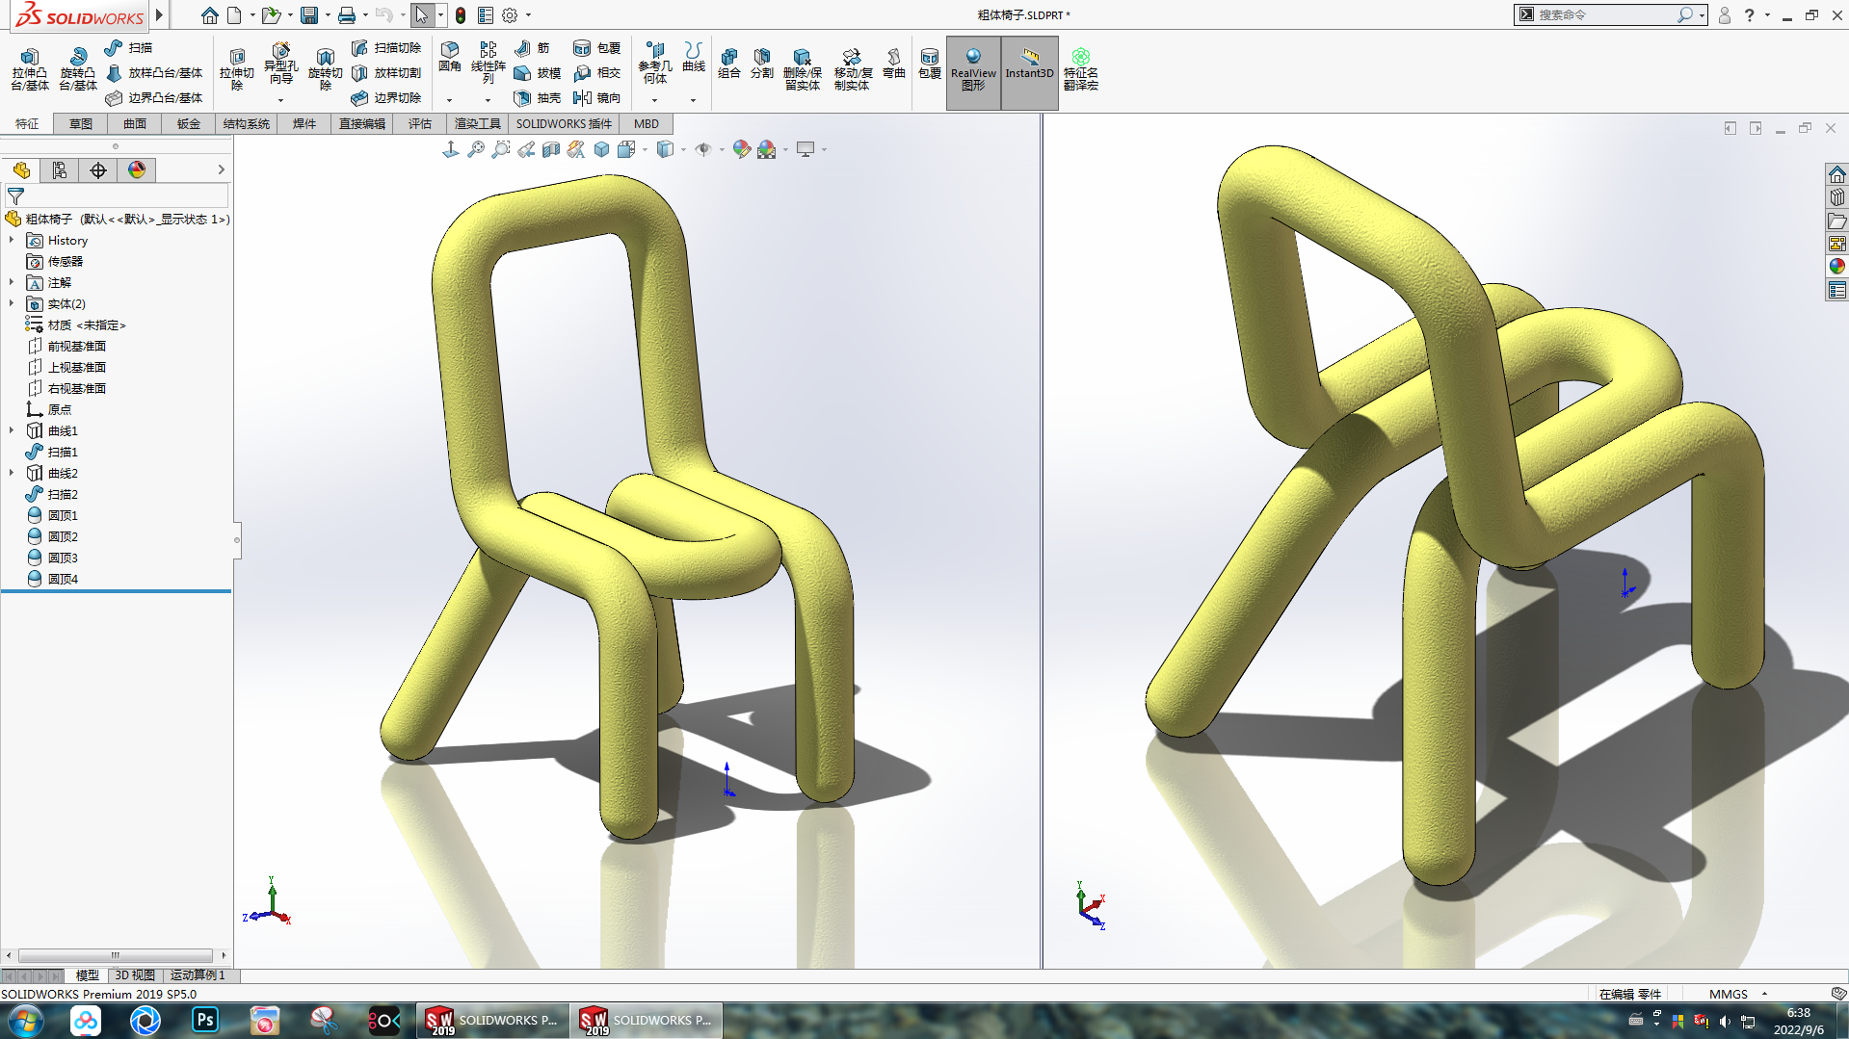Choose the 线性阵列 linear pattern tool

[x=489, y=63]
